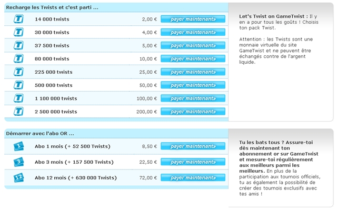Select 'Abo 1 mois (+ 52 500 Twists)' text

tap(73, 146)
